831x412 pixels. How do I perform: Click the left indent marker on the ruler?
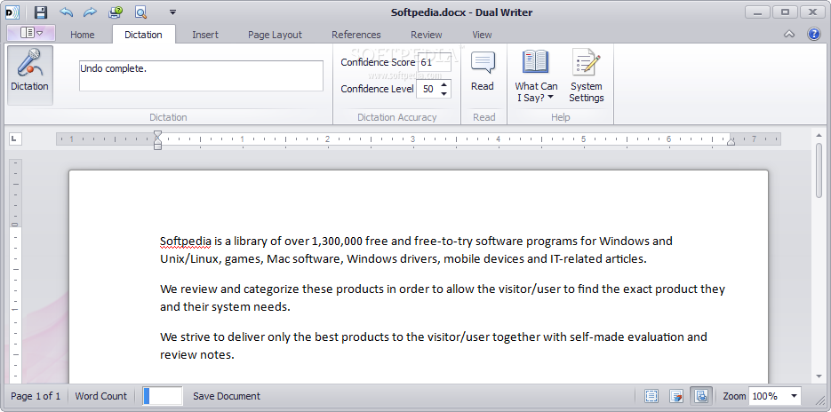pyautogui.click(x=157, y=139)
